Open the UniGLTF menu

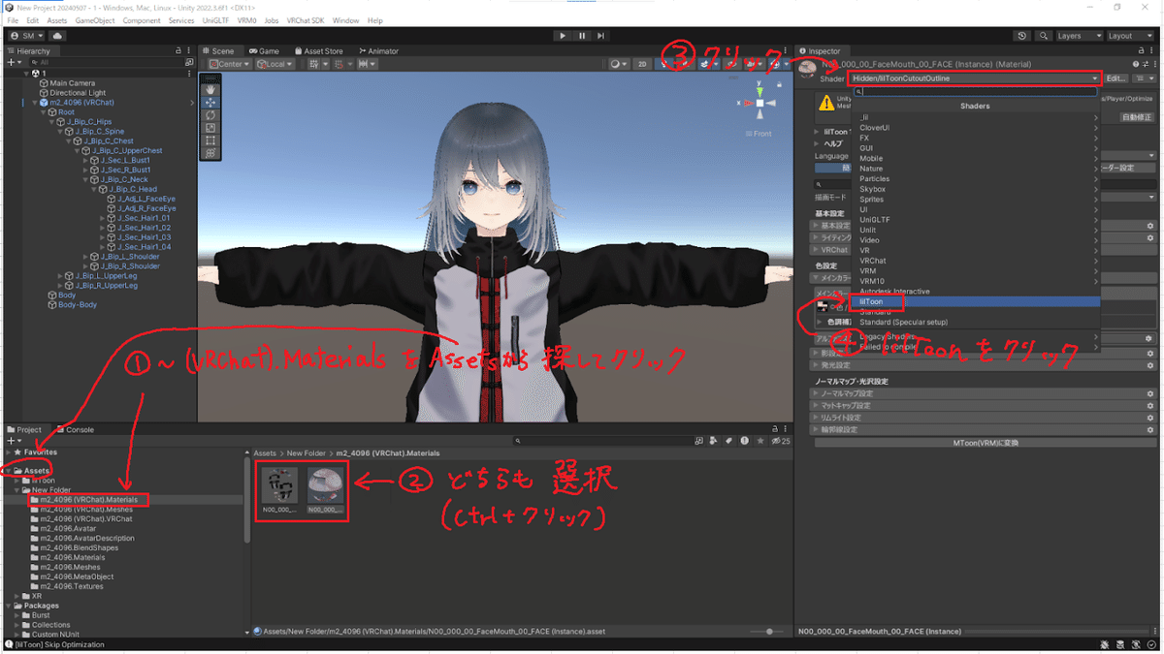[215, 20]
